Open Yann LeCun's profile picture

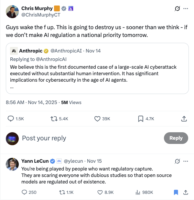pos(12,164)
